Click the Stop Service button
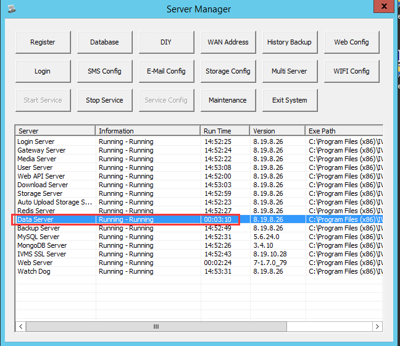The width and height of the screenshot is (400, 346). 105,100
